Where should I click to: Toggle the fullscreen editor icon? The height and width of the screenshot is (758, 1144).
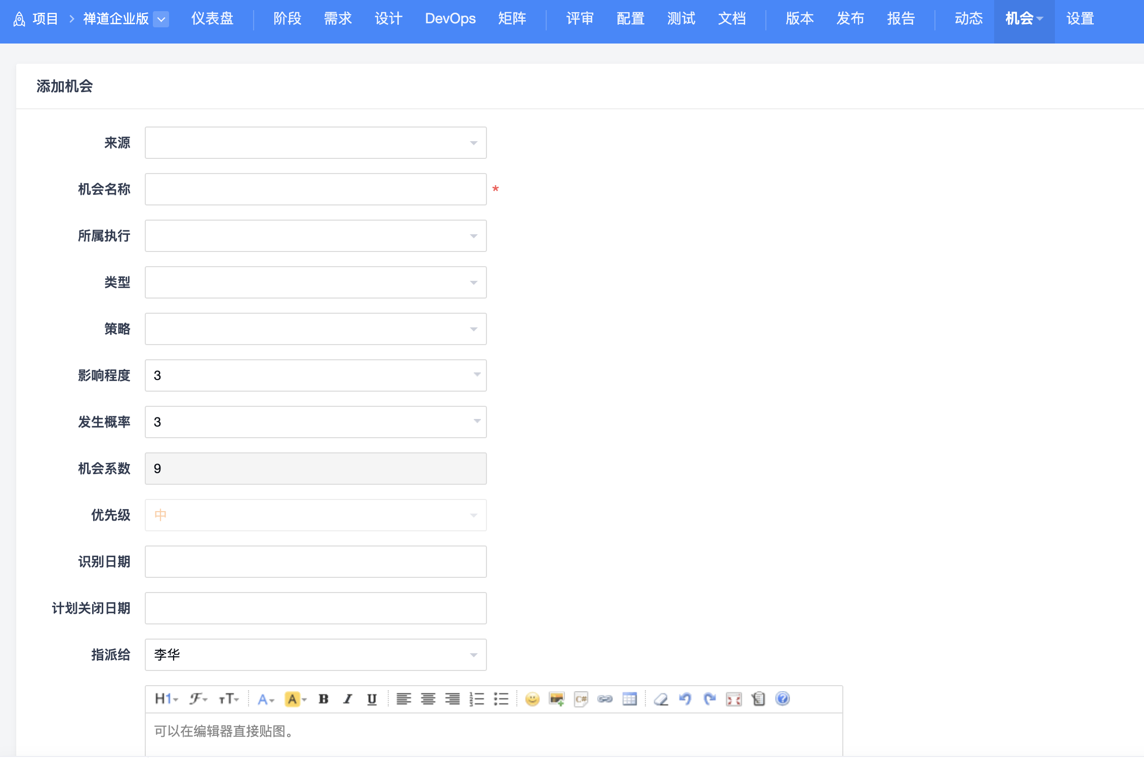[733, 699]
